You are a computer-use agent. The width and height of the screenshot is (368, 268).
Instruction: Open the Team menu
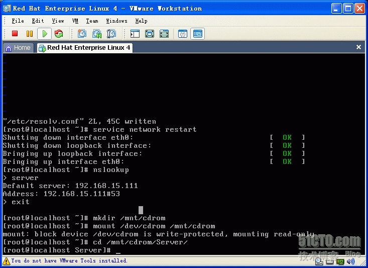pyautogui.click(x=92, y=21)
